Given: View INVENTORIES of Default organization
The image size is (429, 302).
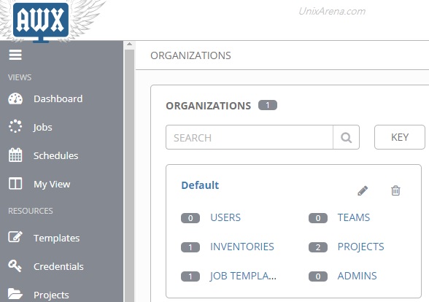Looking at the screenshot, I should pos(242,247).
